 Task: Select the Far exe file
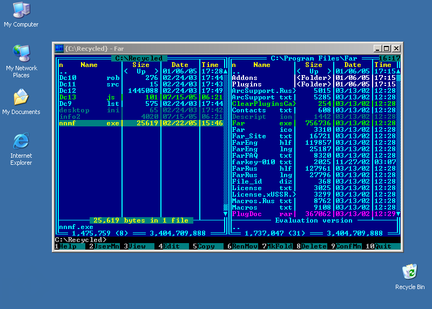coord(314,123)
